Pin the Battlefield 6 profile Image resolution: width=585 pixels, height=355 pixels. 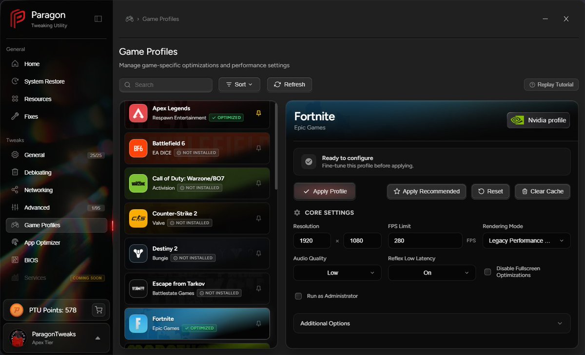coord(259,148)
